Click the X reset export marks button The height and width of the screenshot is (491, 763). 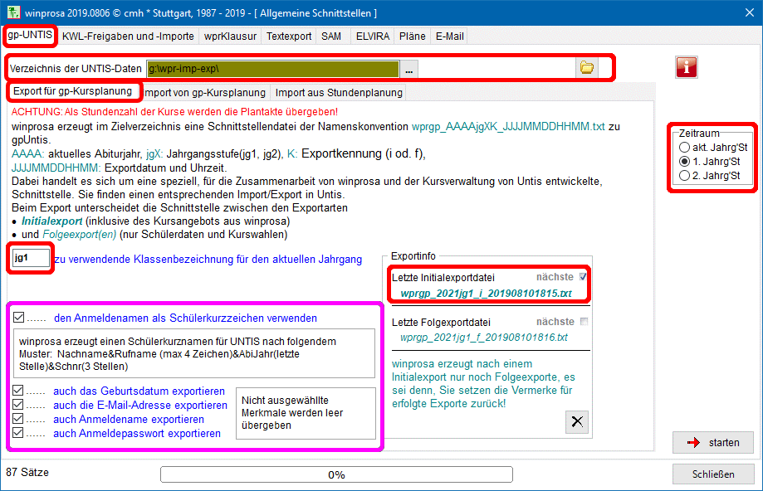click(x=576, y=421)
